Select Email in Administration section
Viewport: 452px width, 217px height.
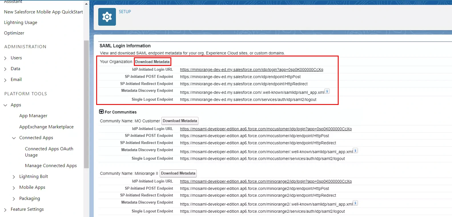[16, 80]
